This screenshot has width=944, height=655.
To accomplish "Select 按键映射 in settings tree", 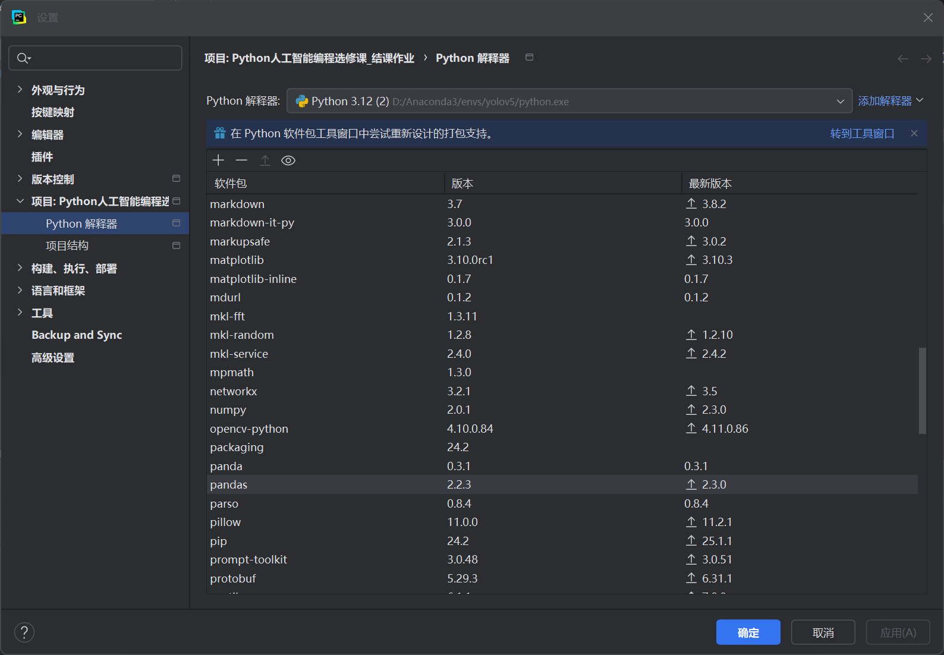I will [53, 112].
